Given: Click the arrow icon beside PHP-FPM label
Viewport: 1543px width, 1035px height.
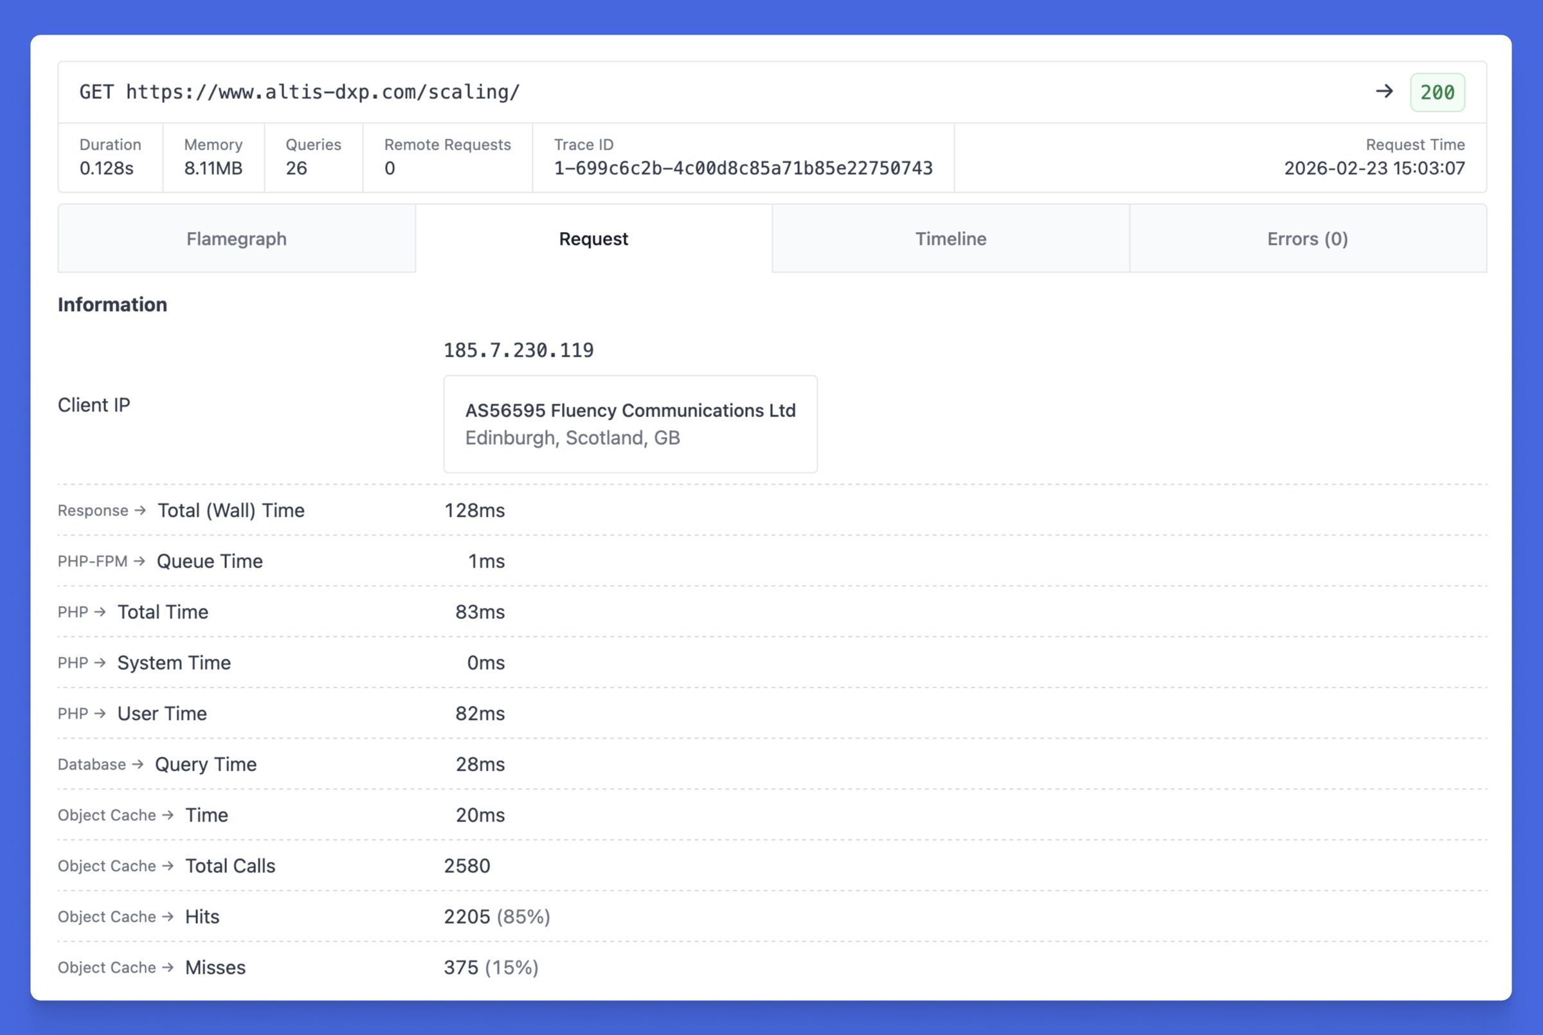Looking at the screenshot, I should point(140,561).
